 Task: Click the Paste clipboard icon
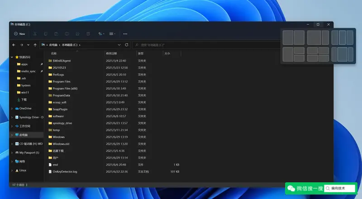pyautogui.click(x=56, y=34)
